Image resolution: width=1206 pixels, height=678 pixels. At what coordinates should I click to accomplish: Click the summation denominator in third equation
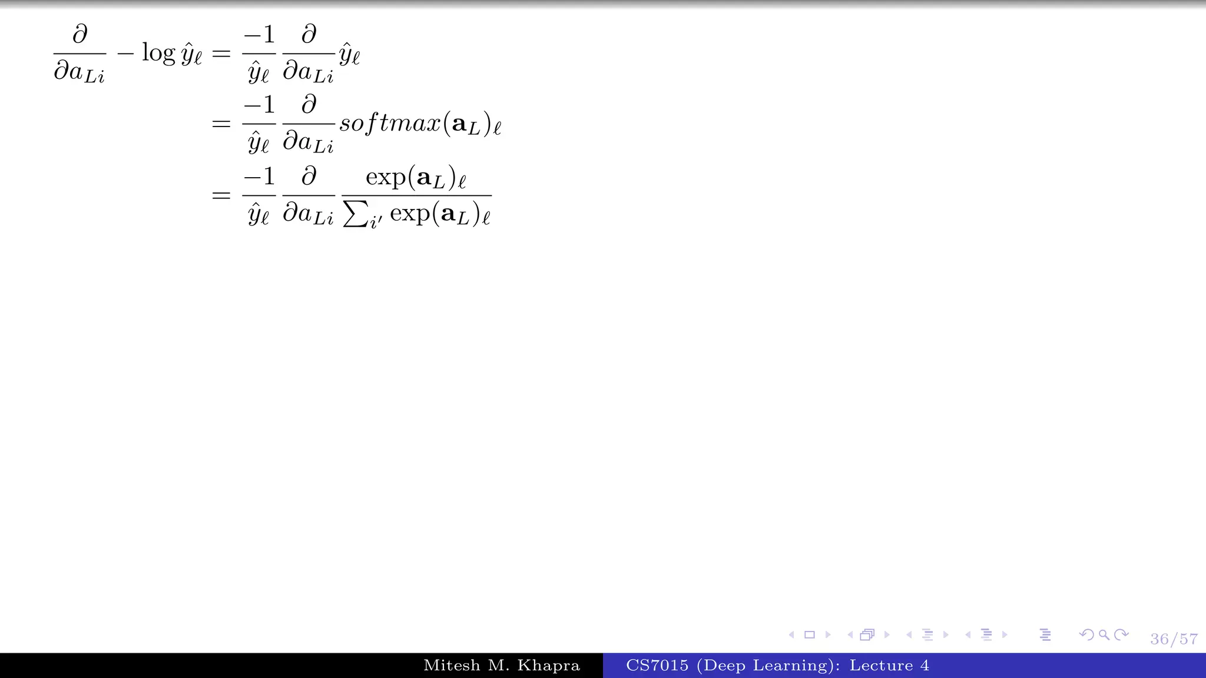(x=416, y=214)
